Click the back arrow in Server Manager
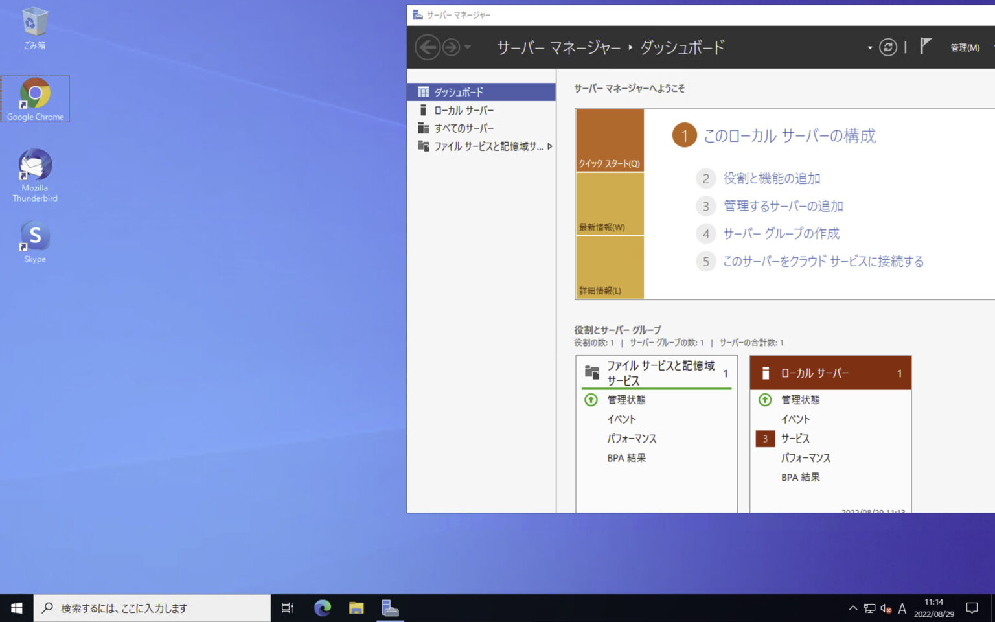Viewport: 995px width, 622px height. 428,47
